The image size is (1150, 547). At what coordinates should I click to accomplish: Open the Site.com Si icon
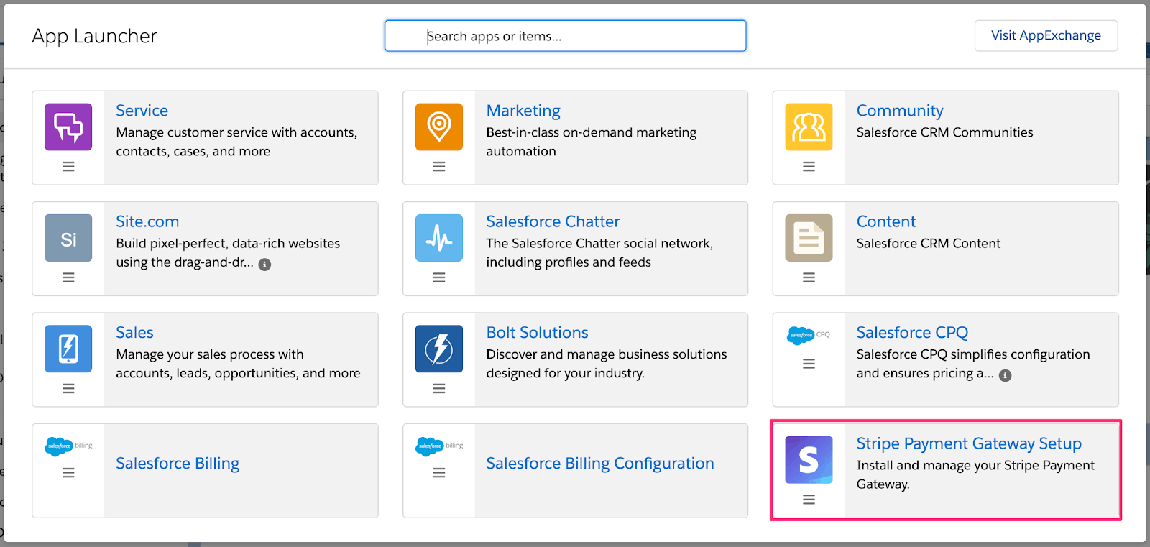[x=68, y=238]
